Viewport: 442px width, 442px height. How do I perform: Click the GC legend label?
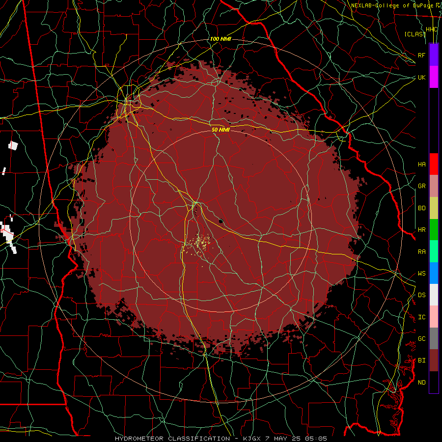(421, 339)
